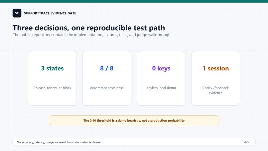Screen dimensions: 268x151
Task: Click the "1 session" metric value
Action: (216, 68)
